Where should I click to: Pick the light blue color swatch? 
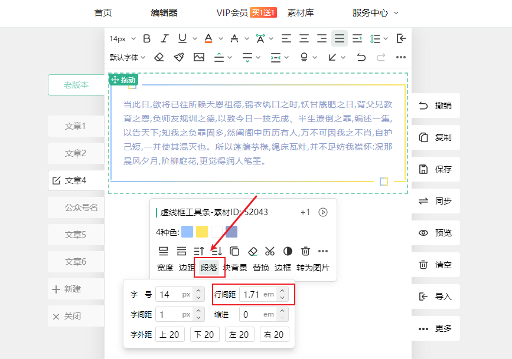[x=187, y=232]
